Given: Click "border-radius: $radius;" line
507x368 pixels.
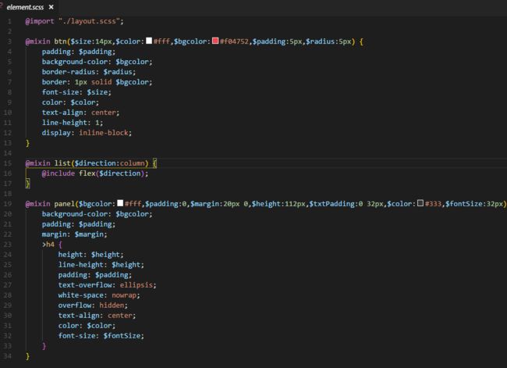Looking at the screenshot, I should click(89, 72).
